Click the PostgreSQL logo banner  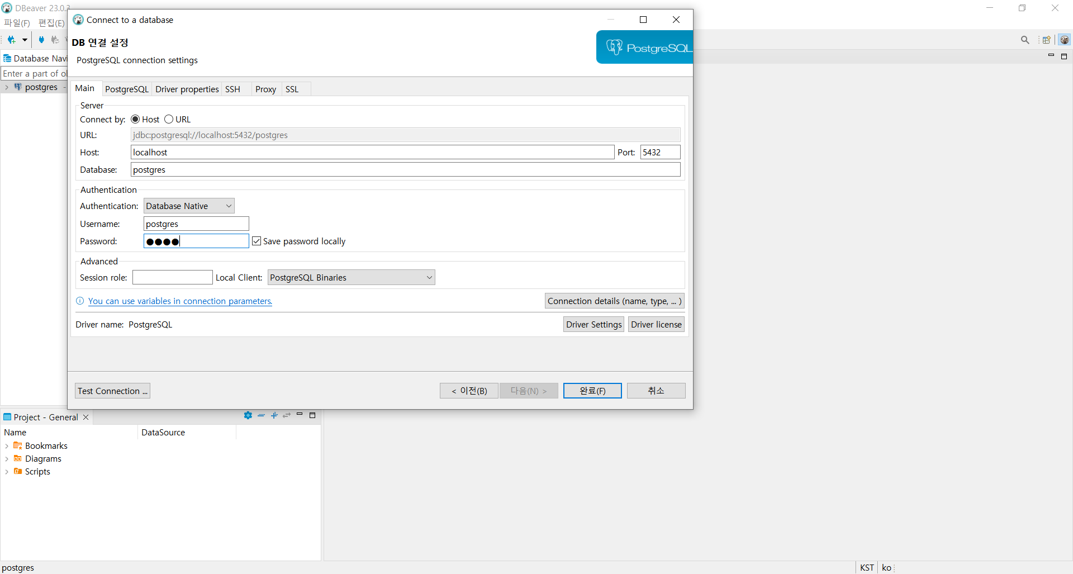(644, 47)
